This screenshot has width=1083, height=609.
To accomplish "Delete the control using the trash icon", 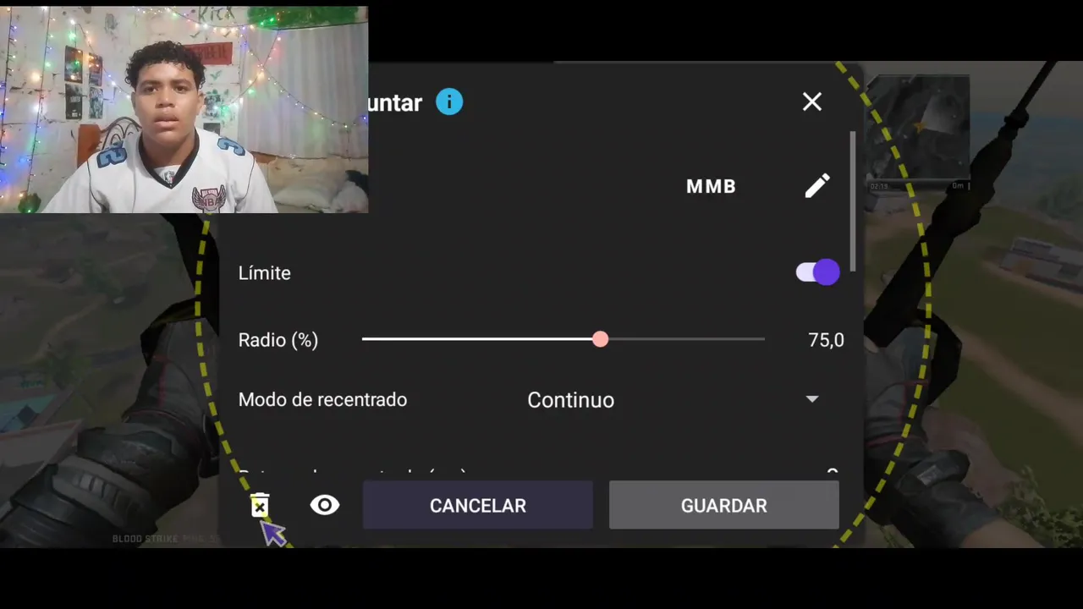I will 260,505.
